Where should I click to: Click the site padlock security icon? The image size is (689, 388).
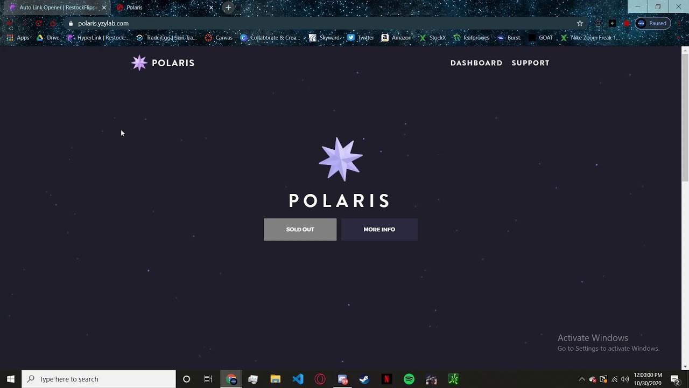coord(71,23)
